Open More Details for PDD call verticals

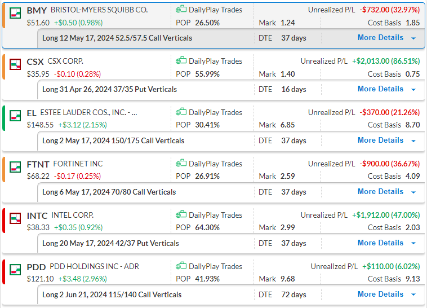tap(380, 294)
